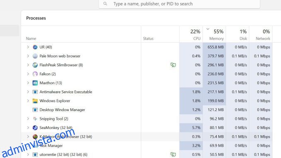Click utorrentie's efficiency mode leaf icon
Image resolution: width=281 pixels, height=158 pixels.
173,154
